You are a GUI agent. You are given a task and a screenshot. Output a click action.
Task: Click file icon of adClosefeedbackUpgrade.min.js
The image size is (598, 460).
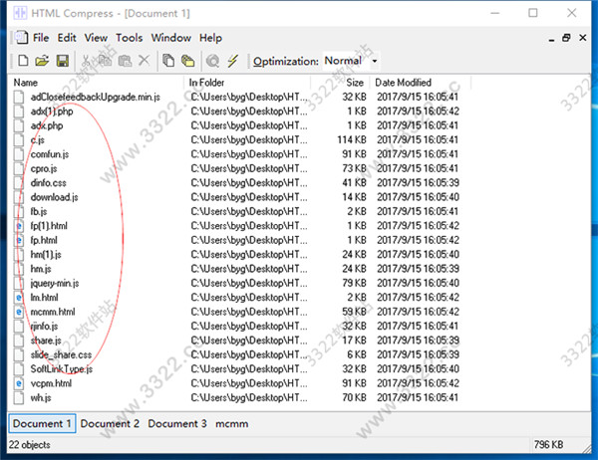coord(19,97)
